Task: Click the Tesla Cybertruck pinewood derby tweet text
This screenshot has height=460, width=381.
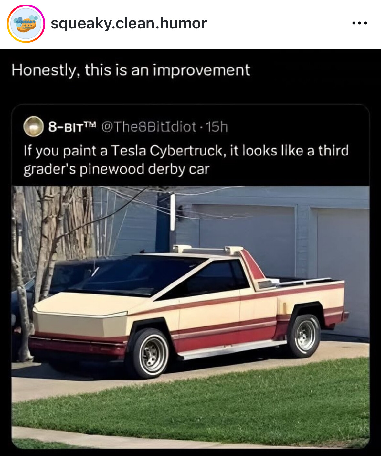Action: pos(186,160)
